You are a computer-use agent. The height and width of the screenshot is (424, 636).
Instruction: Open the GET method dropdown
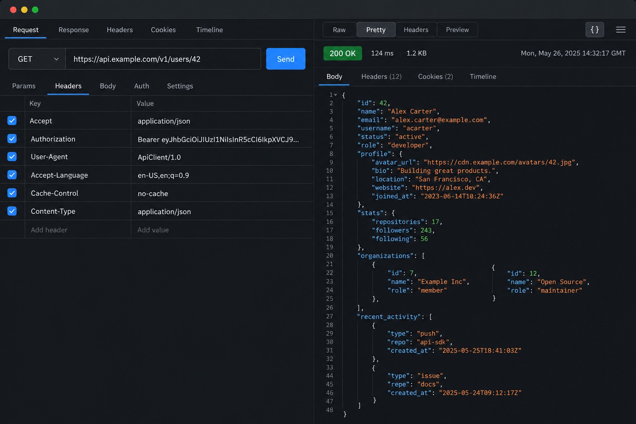pos(37,59)
